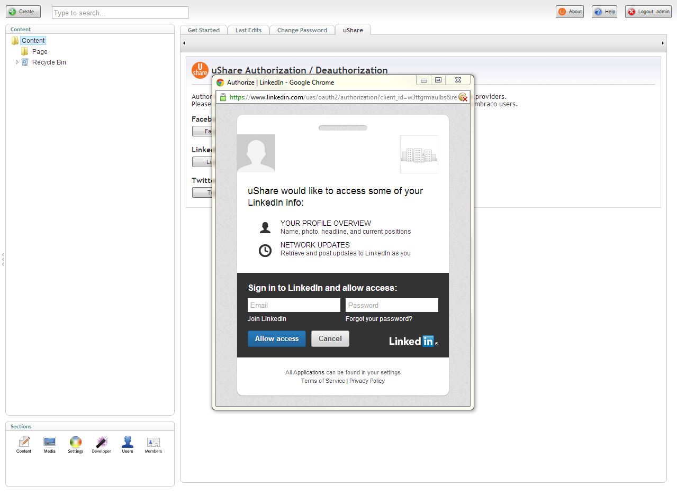Select the Content root tree node
Image resolution: width=677 pixels, height=496 pixels.
tap(33, 41)
